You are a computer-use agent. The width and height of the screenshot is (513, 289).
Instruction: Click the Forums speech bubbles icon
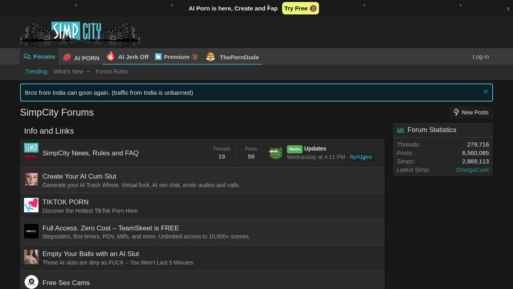(27, 57)
